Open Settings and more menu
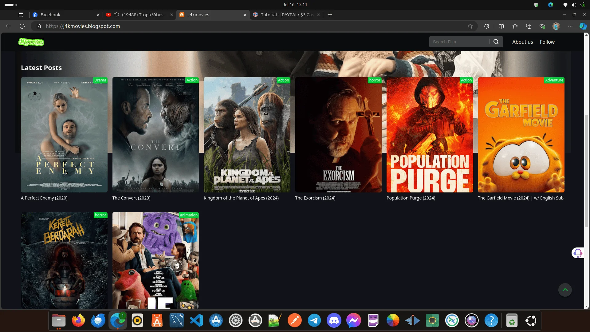This screenshot has height=332, width=590. tap(570, 26)
